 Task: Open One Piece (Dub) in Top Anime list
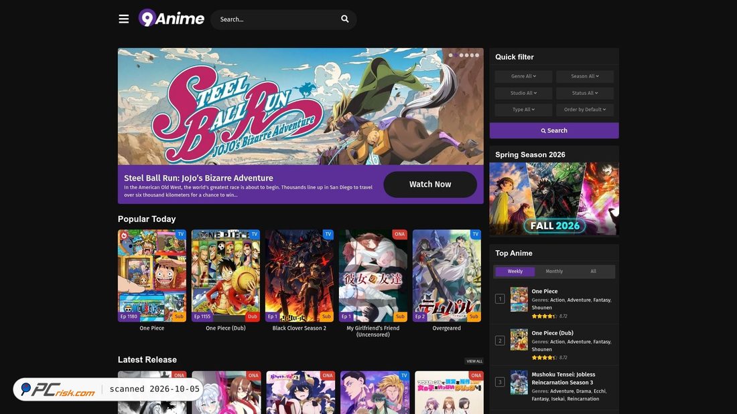[x=552, y=333]
